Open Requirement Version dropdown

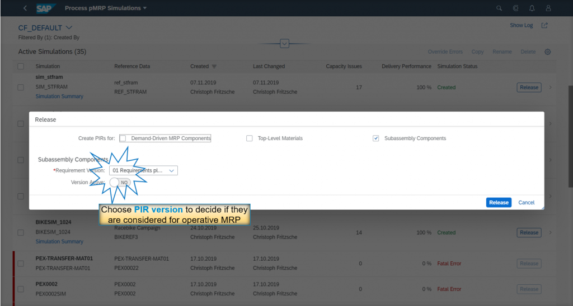143,170
